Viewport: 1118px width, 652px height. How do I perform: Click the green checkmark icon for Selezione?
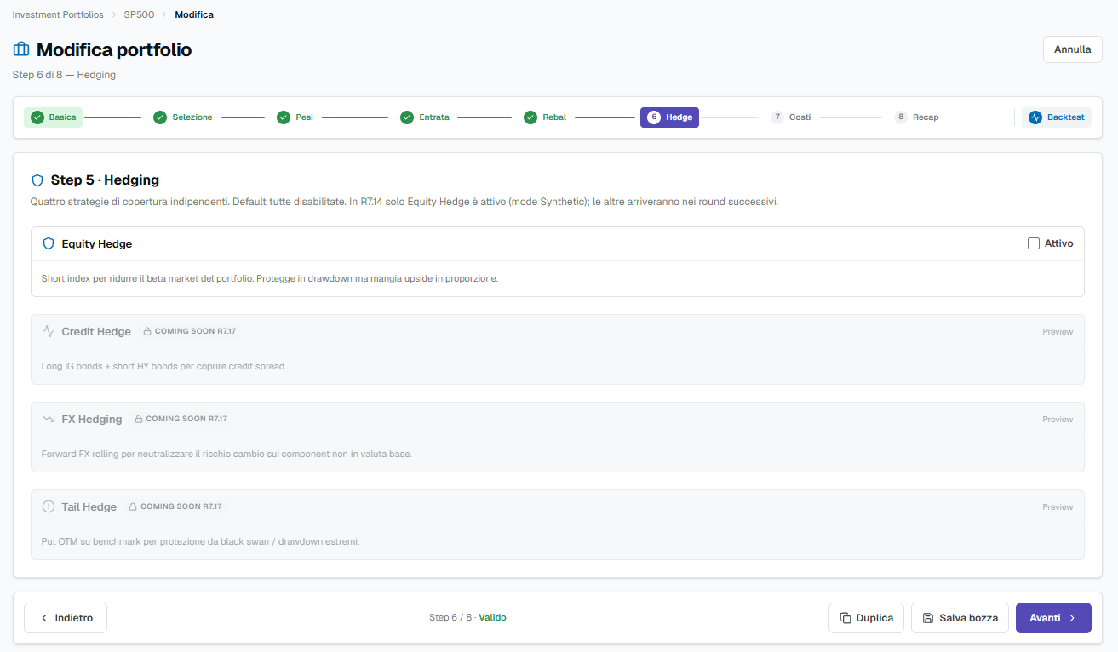pyautogui.click(x=160, y=117)
